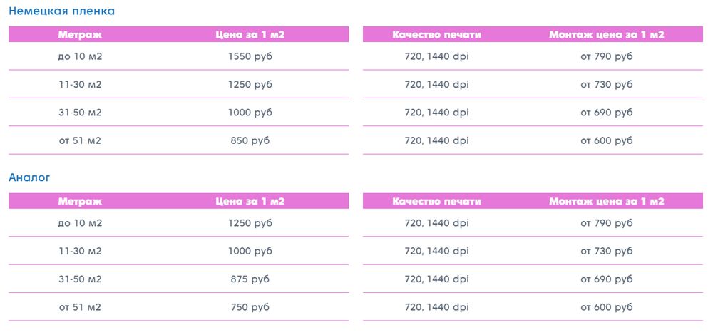
Task: Click 1000 руб price in Аналог table
Action: click(250, 251)
